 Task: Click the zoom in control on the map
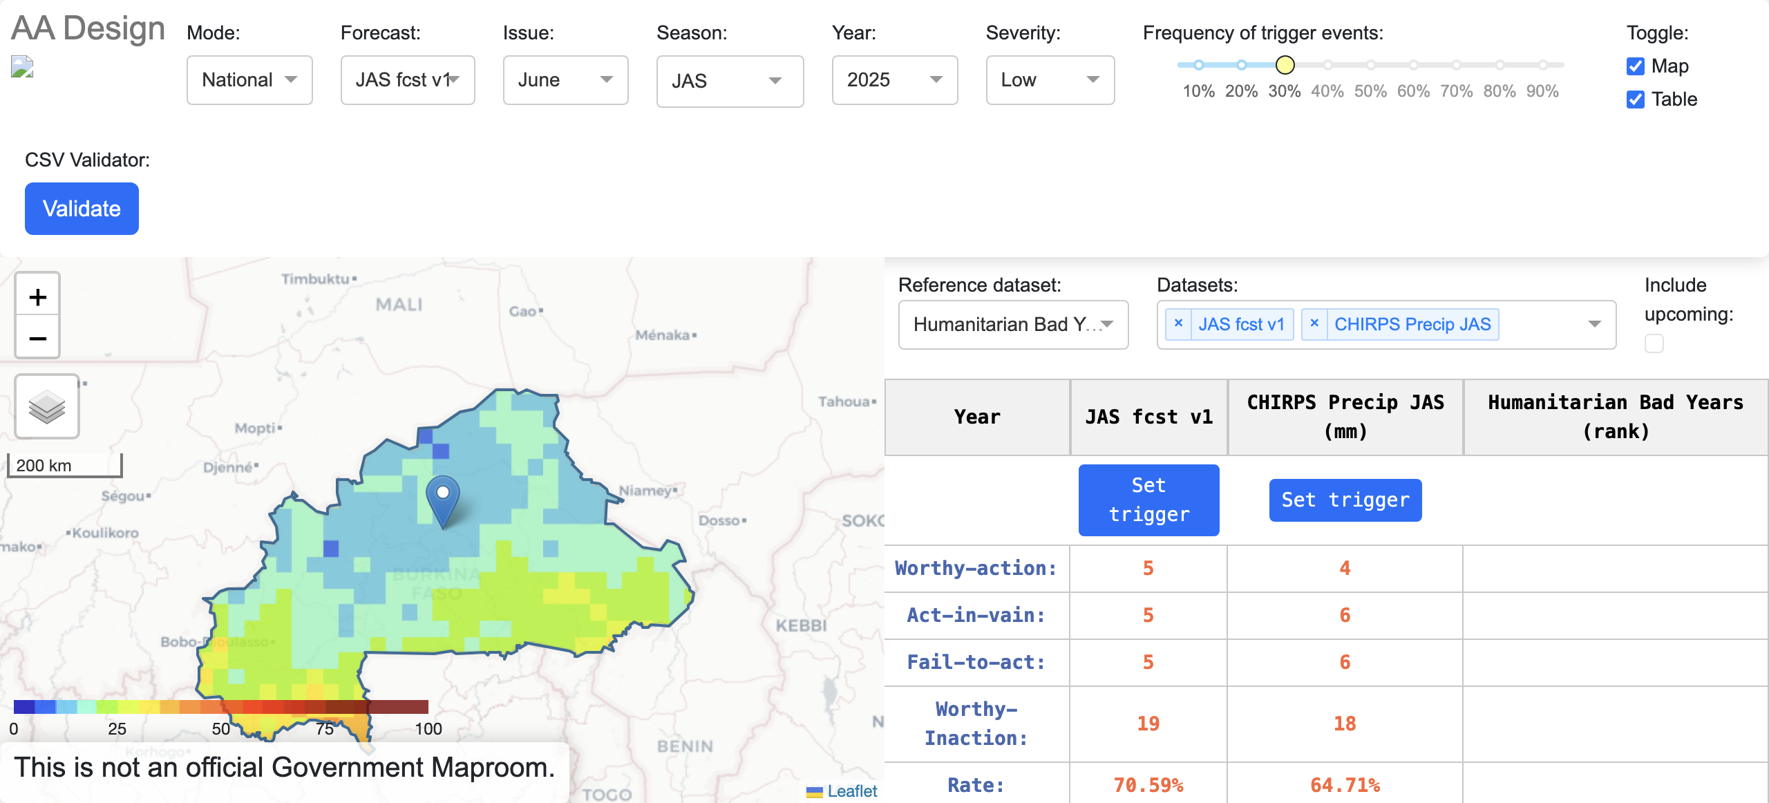point(37,296)
